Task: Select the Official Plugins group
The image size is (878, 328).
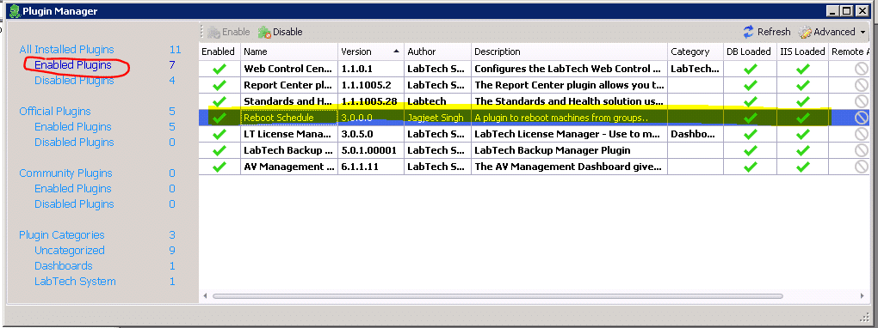Action: click(55, 112)
